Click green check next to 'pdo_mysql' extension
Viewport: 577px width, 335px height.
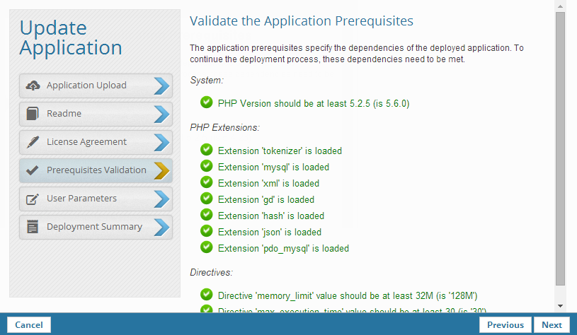[x=207, y=247]
